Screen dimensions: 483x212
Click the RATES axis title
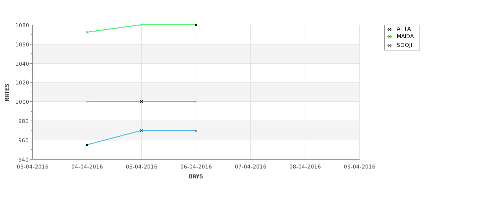[x=7, y=92]
